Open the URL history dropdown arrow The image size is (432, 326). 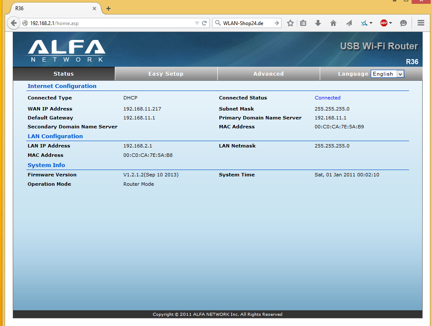pos(197,23)
